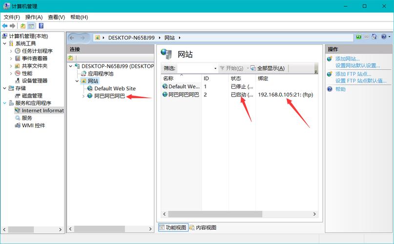The width and height of the screenshot is (394, 244).
Task: Expand the 阿巴阿巴阿巴 site node
Action: pyautogui.click(x=83, y=96)
